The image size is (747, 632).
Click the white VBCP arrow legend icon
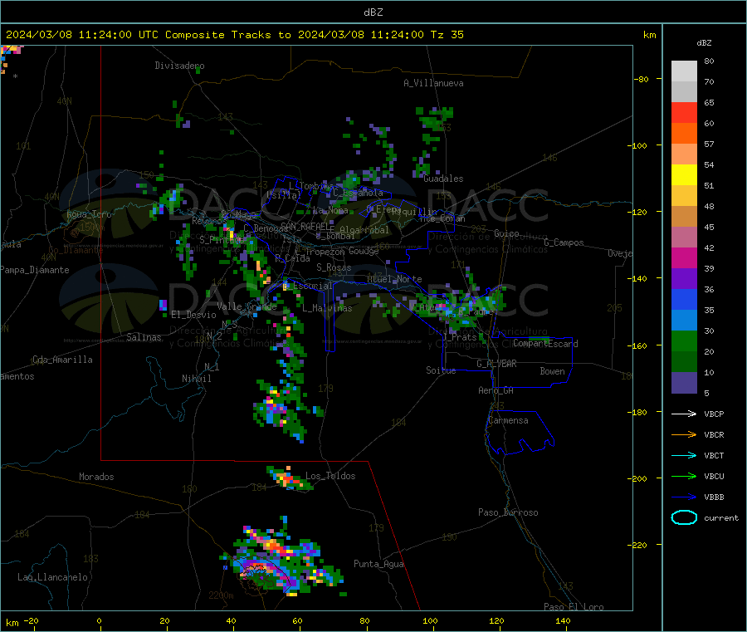coord(684,414)
